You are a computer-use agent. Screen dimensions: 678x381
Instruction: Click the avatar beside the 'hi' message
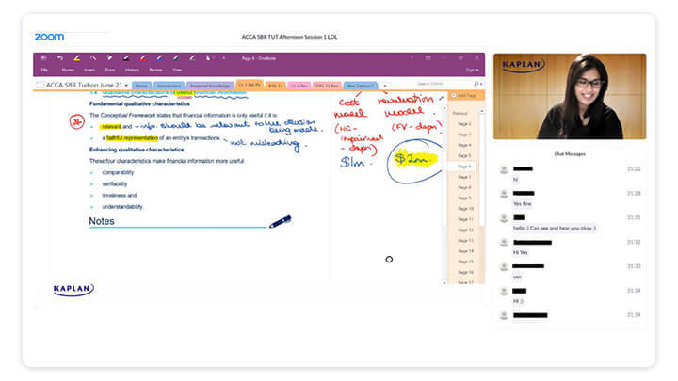tap(503, 169)
